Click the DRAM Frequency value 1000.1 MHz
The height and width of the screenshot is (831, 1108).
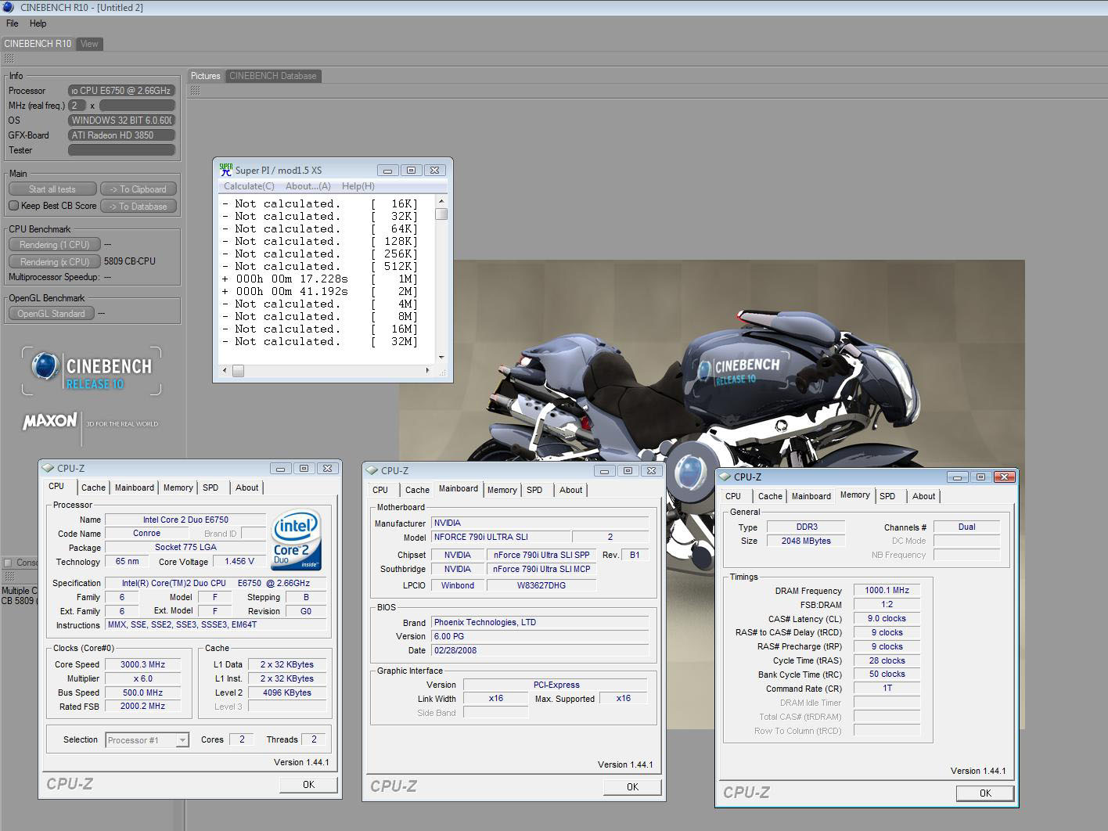[x=887, y=591]
